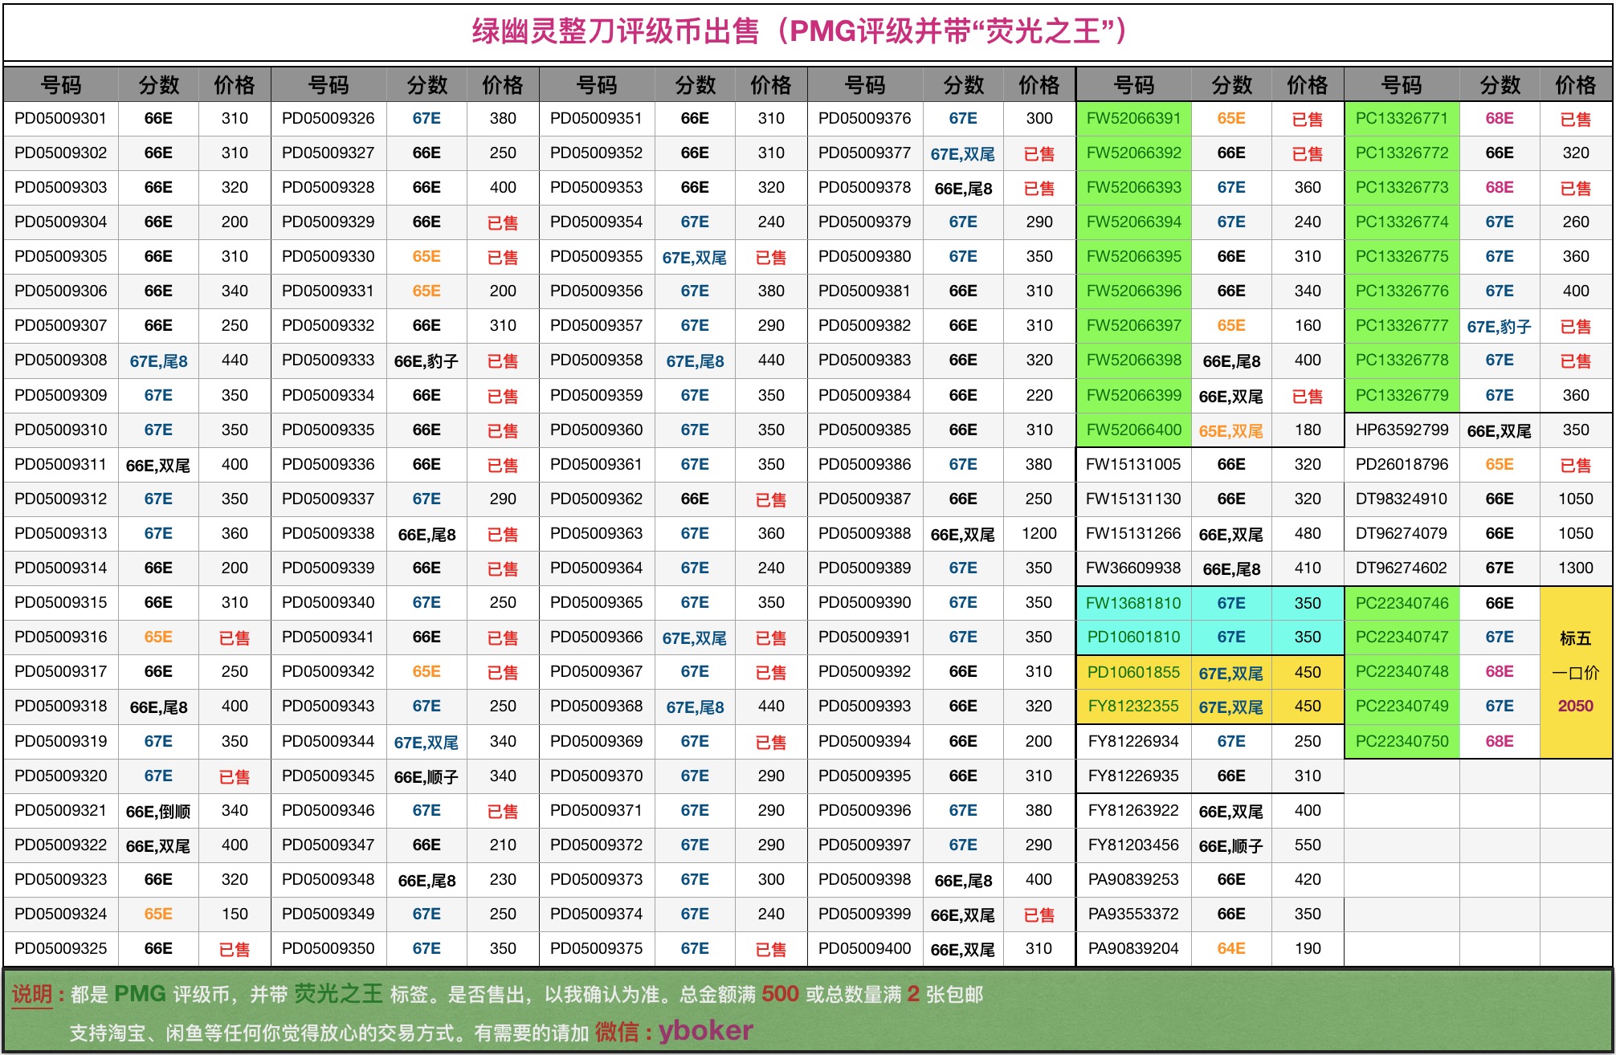Click 68E score for PC22340748
The width and height of the screenshot is (1616, 1055).
click(1499, 671)
